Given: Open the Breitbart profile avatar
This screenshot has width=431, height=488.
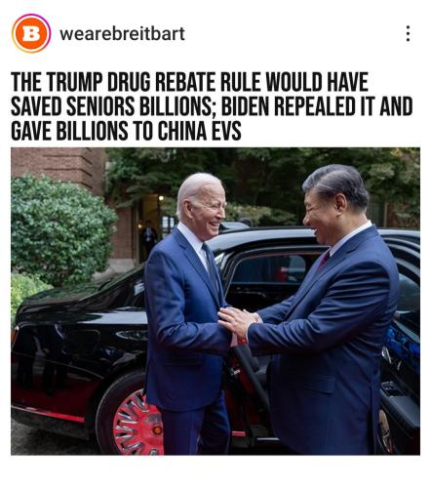Looking at the screenshot, I should click(x=31, y=33).
